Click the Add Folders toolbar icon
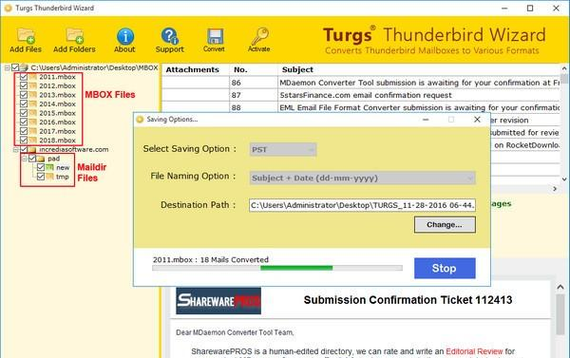Image resolution: width=570 pixels, height=358 pixels. click(74, 36)
